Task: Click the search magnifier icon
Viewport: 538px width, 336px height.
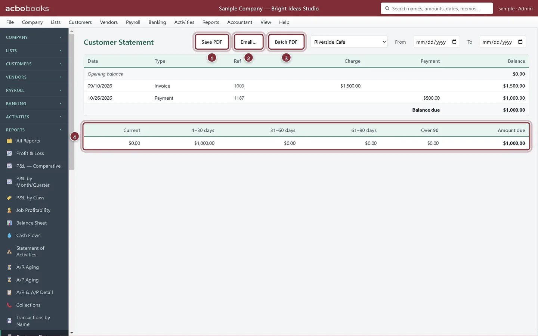Action: click(x=387, y=8)
